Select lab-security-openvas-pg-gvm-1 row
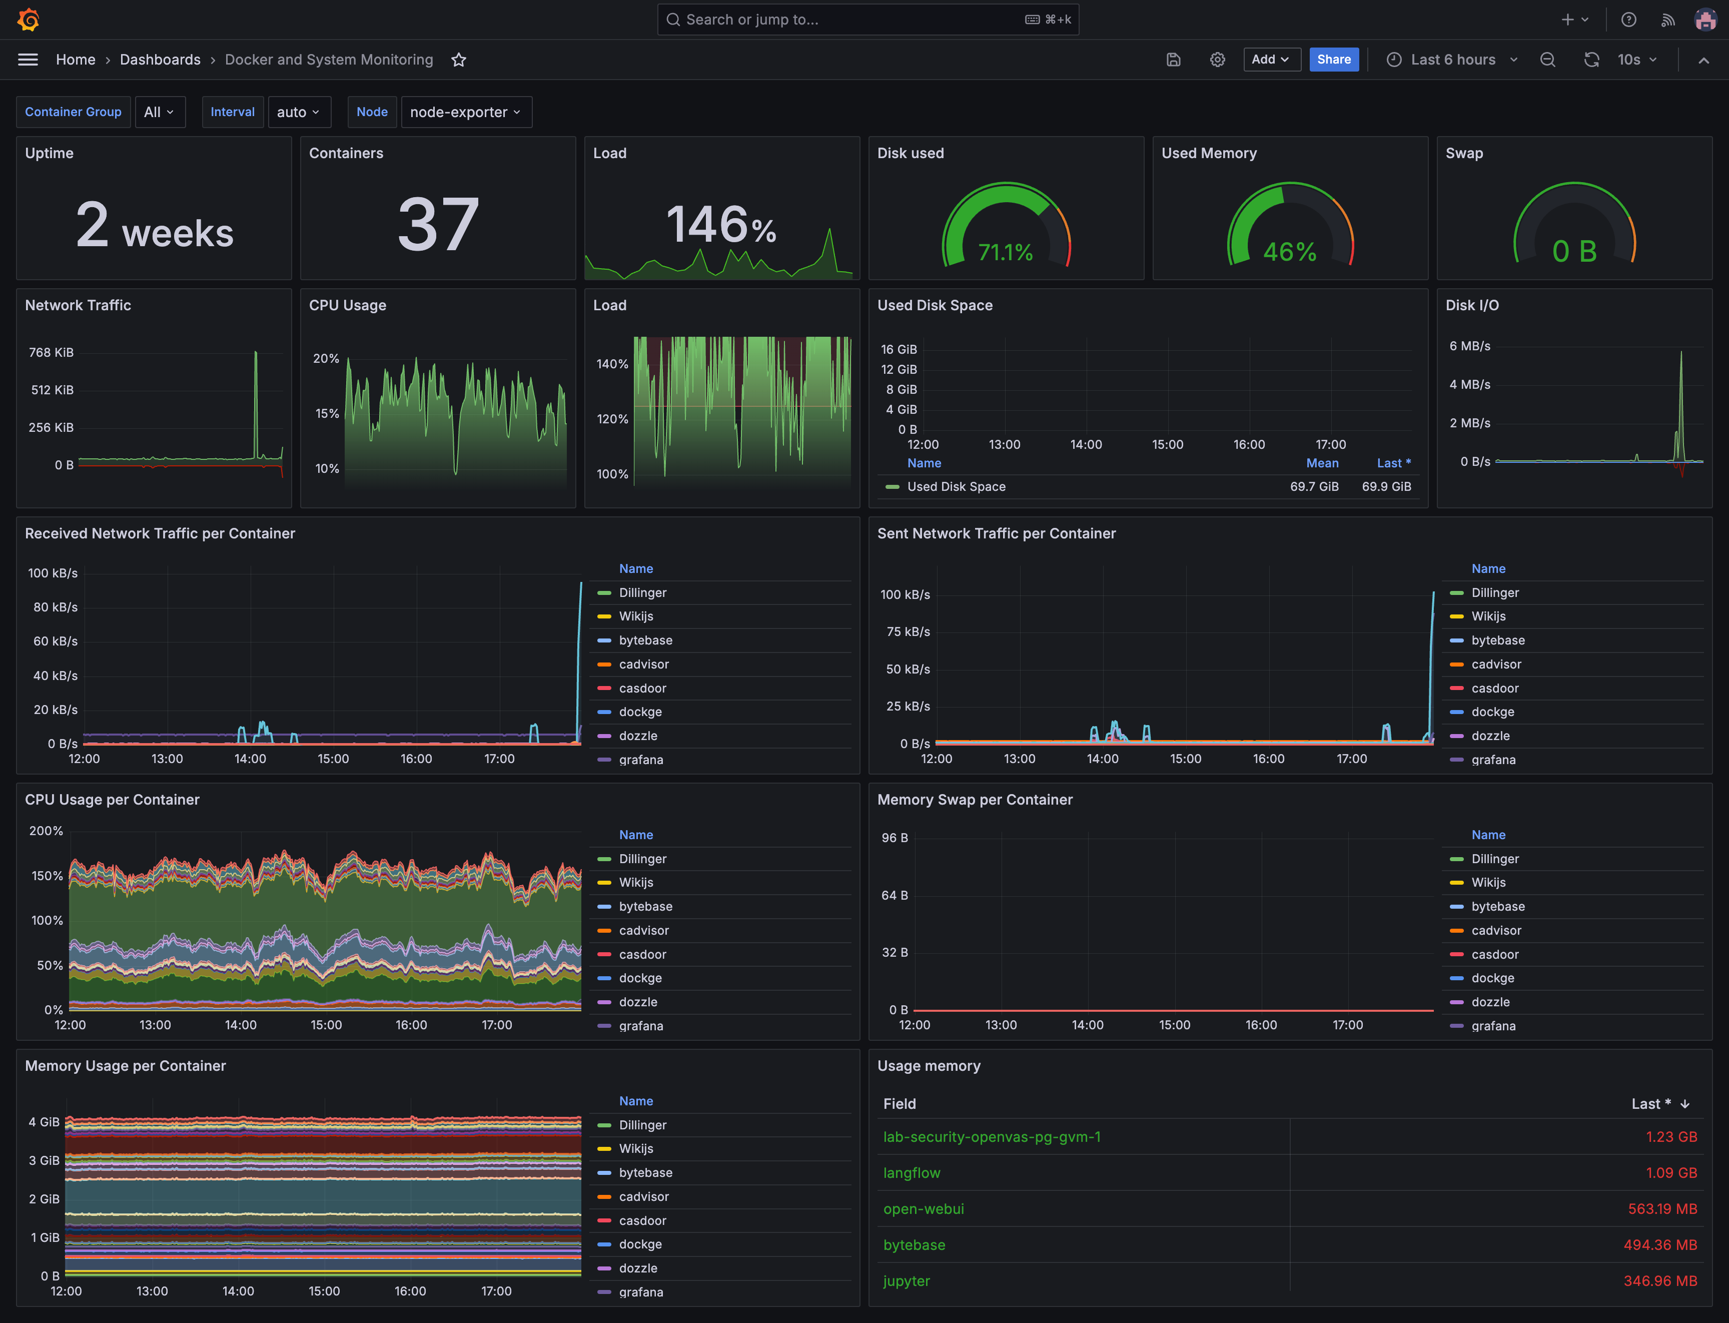This screenshot has height=1323, width=1729. (x=1290, y=1137)
